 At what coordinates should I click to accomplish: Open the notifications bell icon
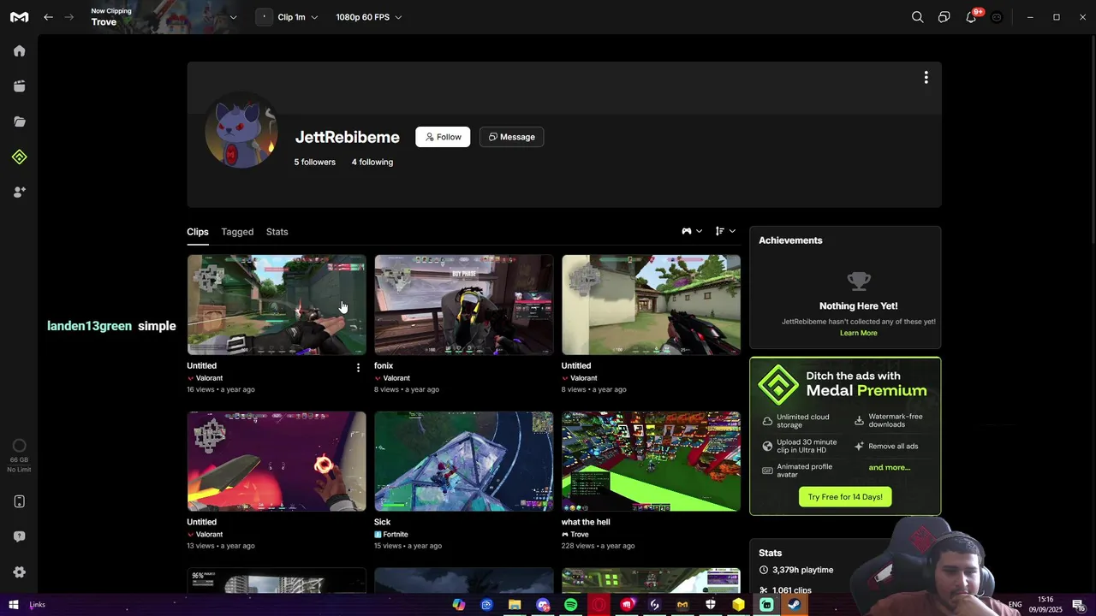tap(971, 17)
